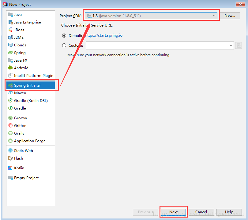Close the New Project dialog
Screen dimensions: 248x220
(x=240, y=4)
